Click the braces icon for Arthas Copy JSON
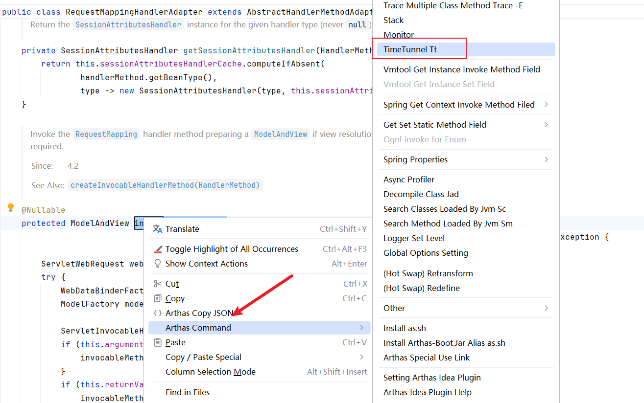 157,313
